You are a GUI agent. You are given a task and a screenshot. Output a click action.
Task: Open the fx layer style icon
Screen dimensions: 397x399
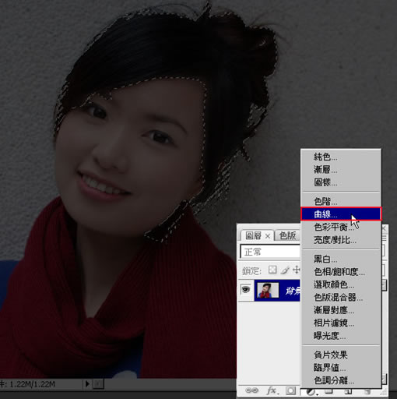tap(272, 390)
